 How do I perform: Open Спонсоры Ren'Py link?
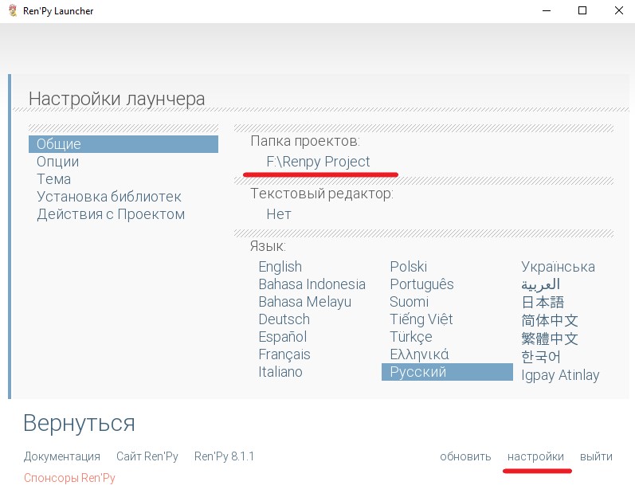click(x=69, y=478)
